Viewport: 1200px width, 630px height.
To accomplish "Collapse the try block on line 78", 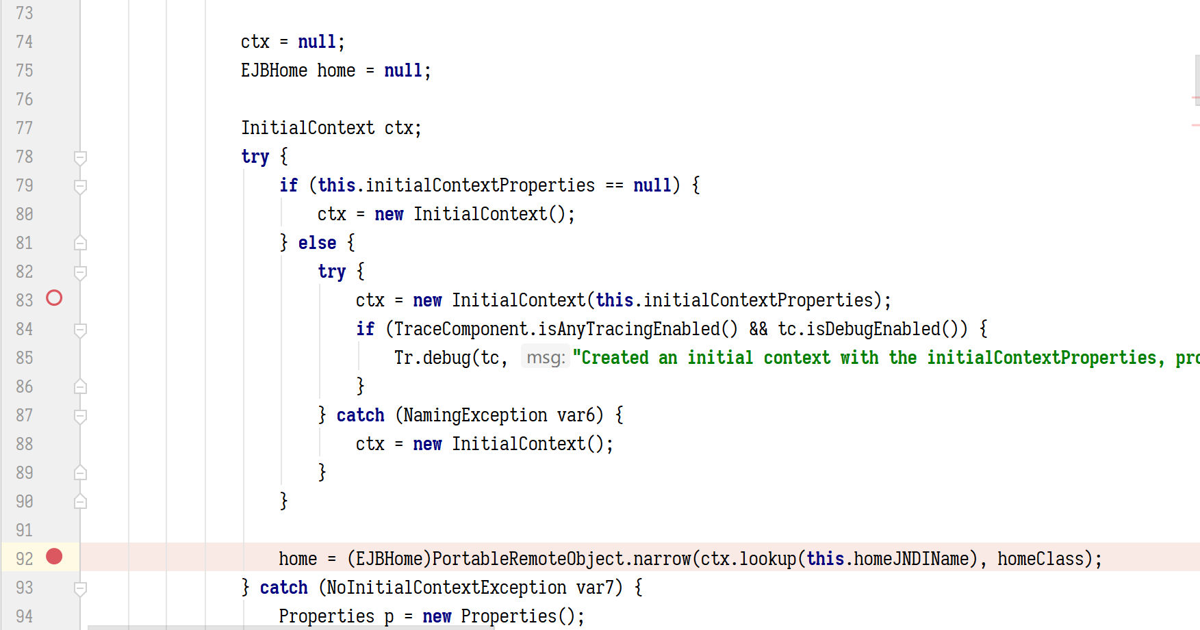I will click(x=80, y=158).
